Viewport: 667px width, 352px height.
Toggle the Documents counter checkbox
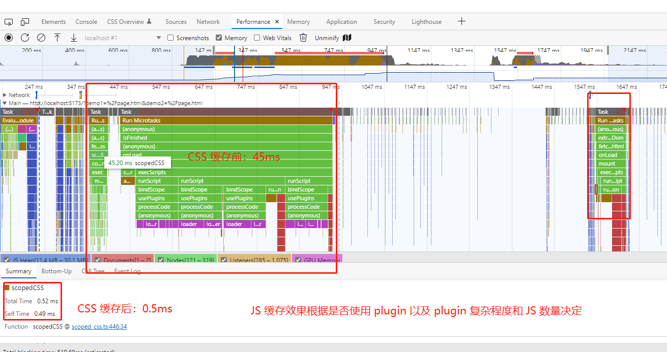point(97,260)
